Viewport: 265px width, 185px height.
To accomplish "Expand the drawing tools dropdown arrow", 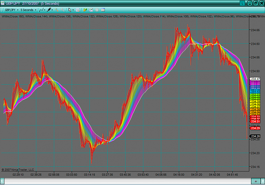I will 52,10.
